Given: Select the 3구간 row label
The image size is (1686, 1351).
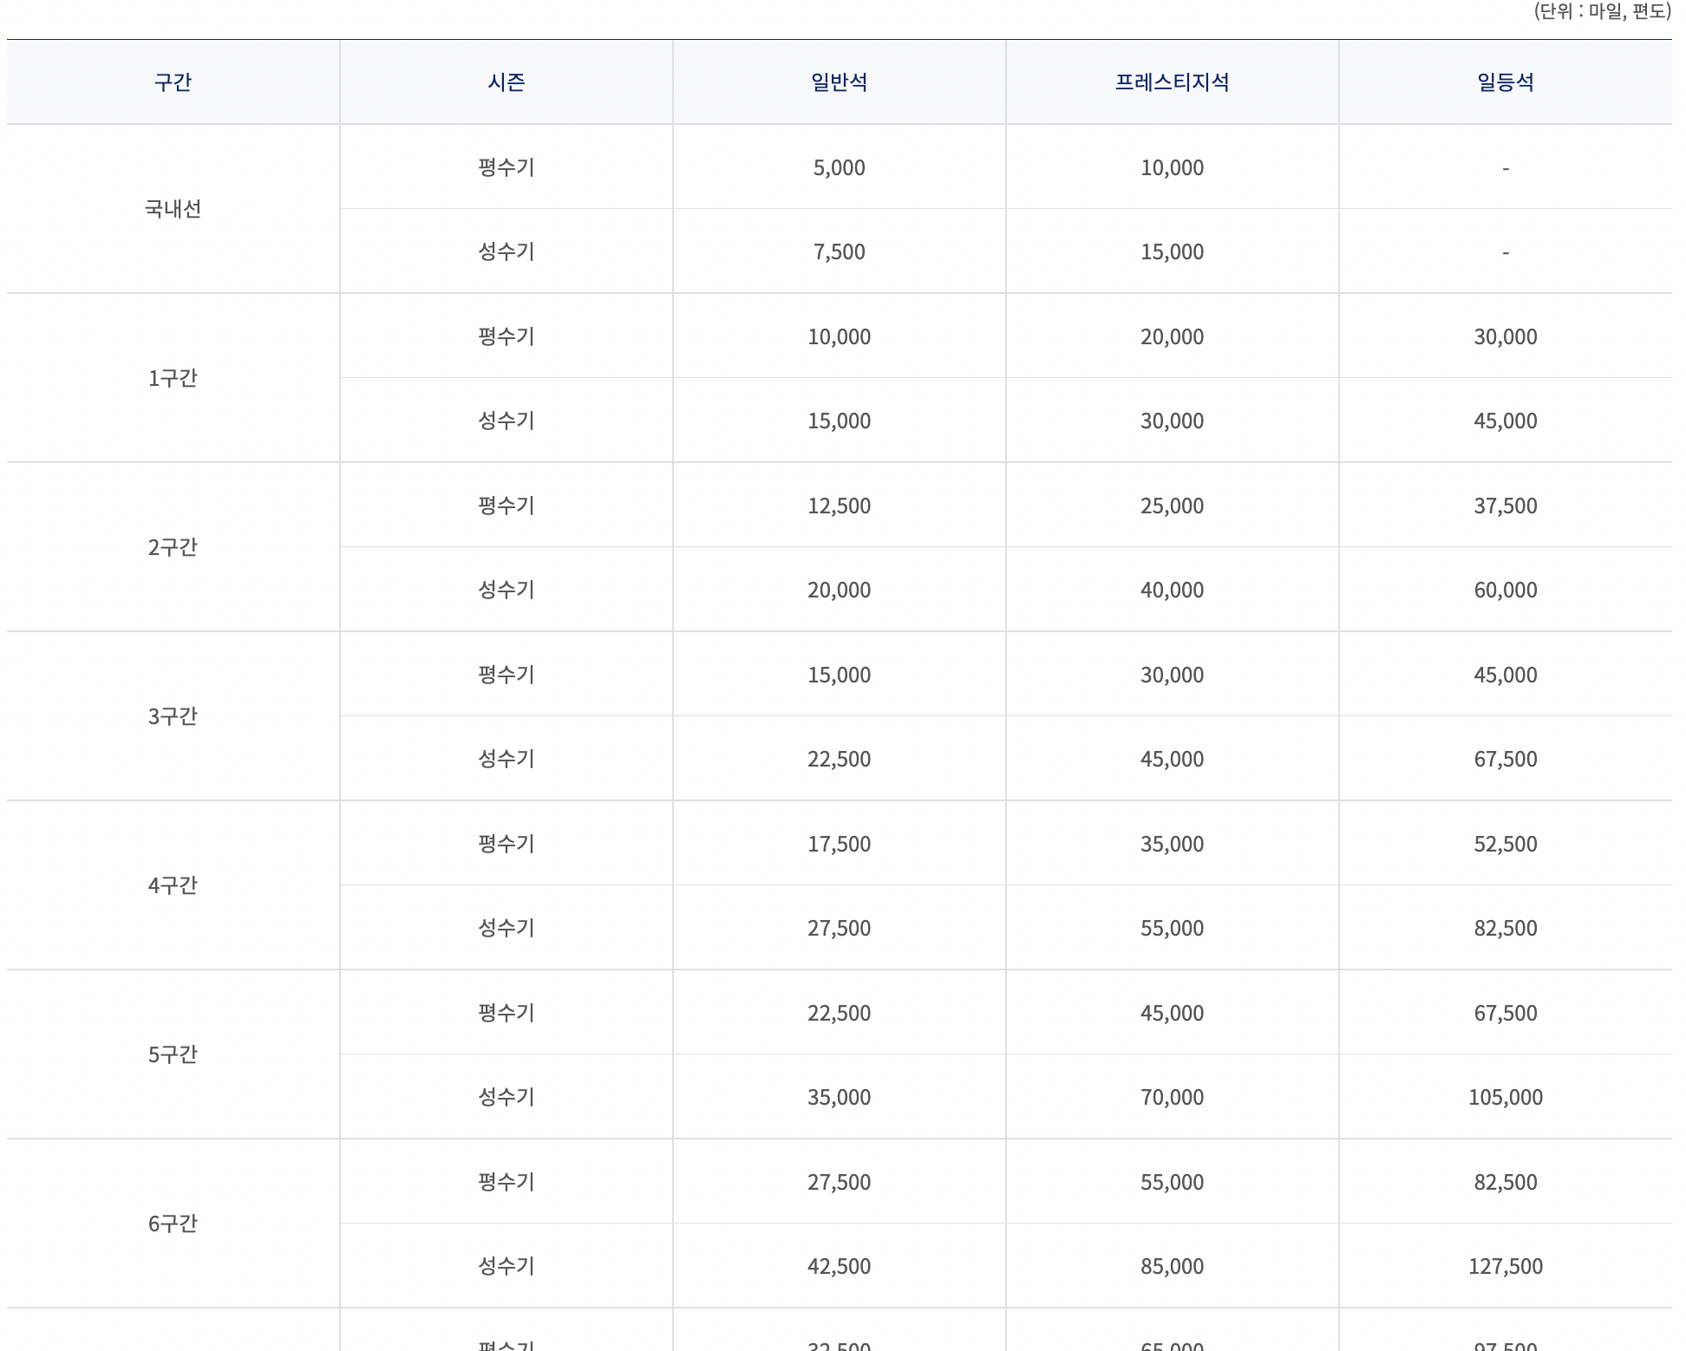Looking at the screenshot, I should pos(173,716).
